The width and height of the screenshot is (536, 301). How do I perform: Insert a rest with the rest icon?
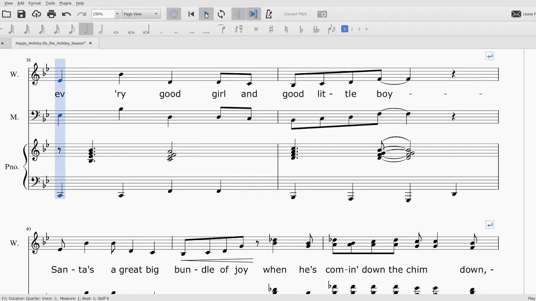(x=239, y=29)
